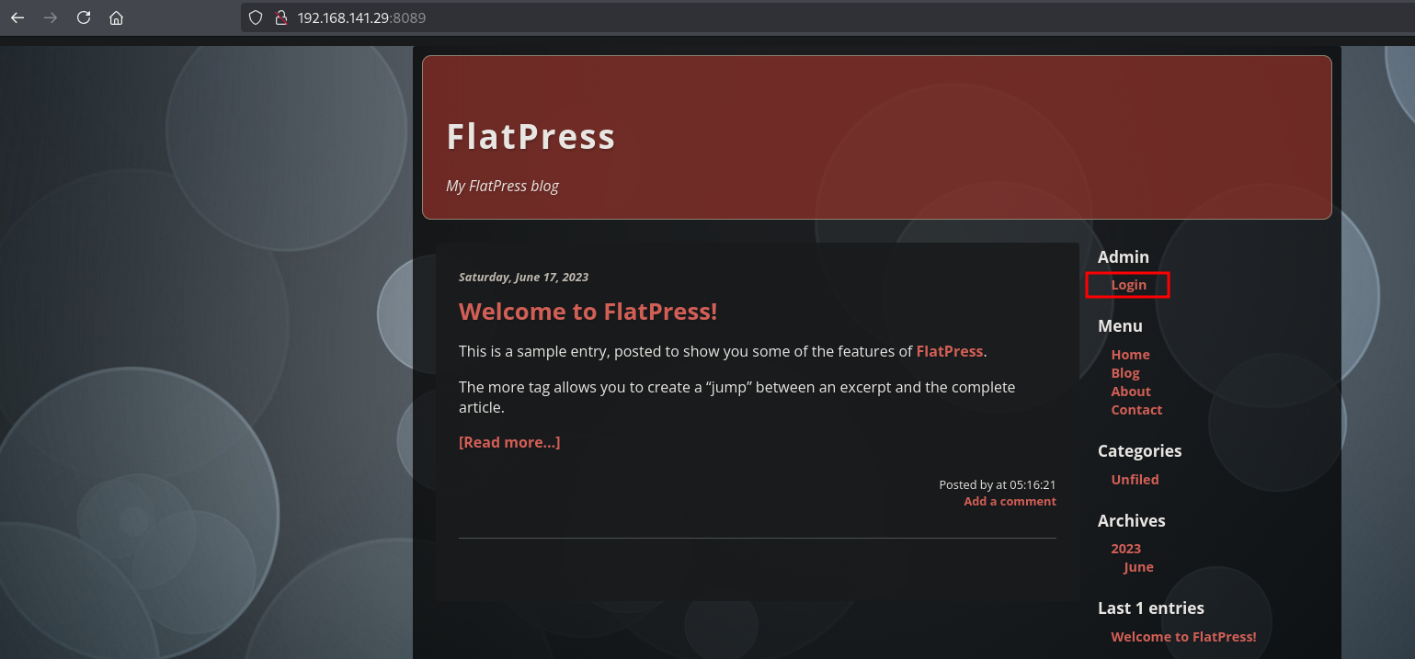Viewport: 1415px width, 659px height.
Task: Go to browser home icon
Action: pos(116,17)
